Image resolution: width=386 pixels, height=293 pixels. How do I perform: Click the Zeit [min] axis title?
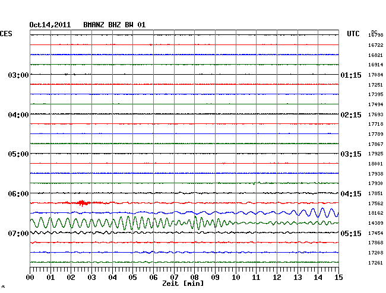point(183,284)
